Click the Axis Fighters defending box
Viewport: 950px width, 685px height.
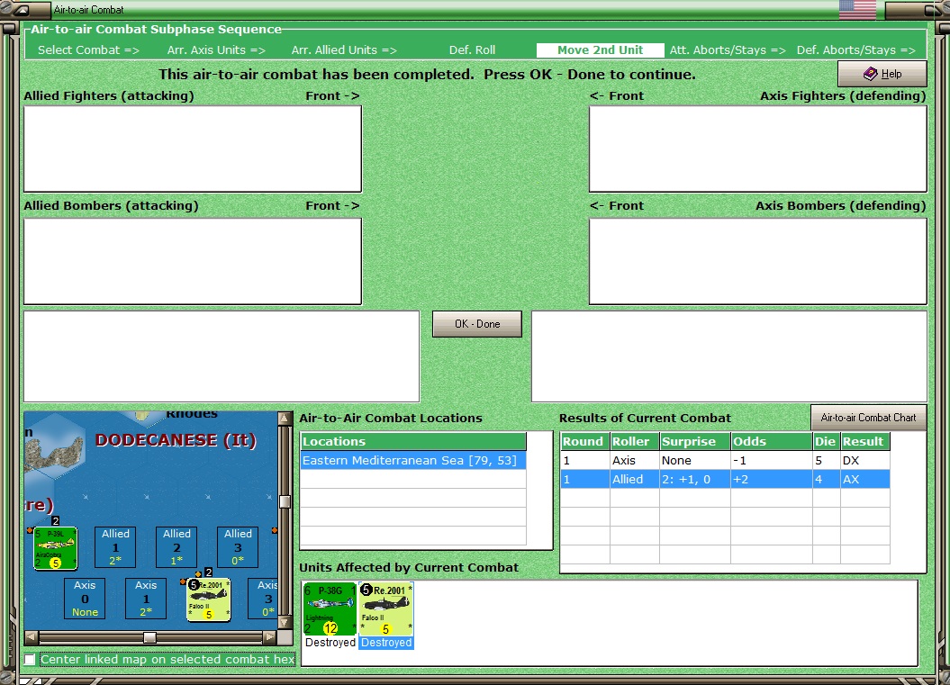(758, 149)
